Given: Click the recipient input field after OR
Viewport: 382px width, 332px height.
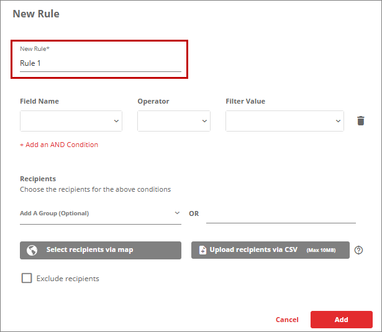Looking at the screenshot, I should tap(281, 215).
